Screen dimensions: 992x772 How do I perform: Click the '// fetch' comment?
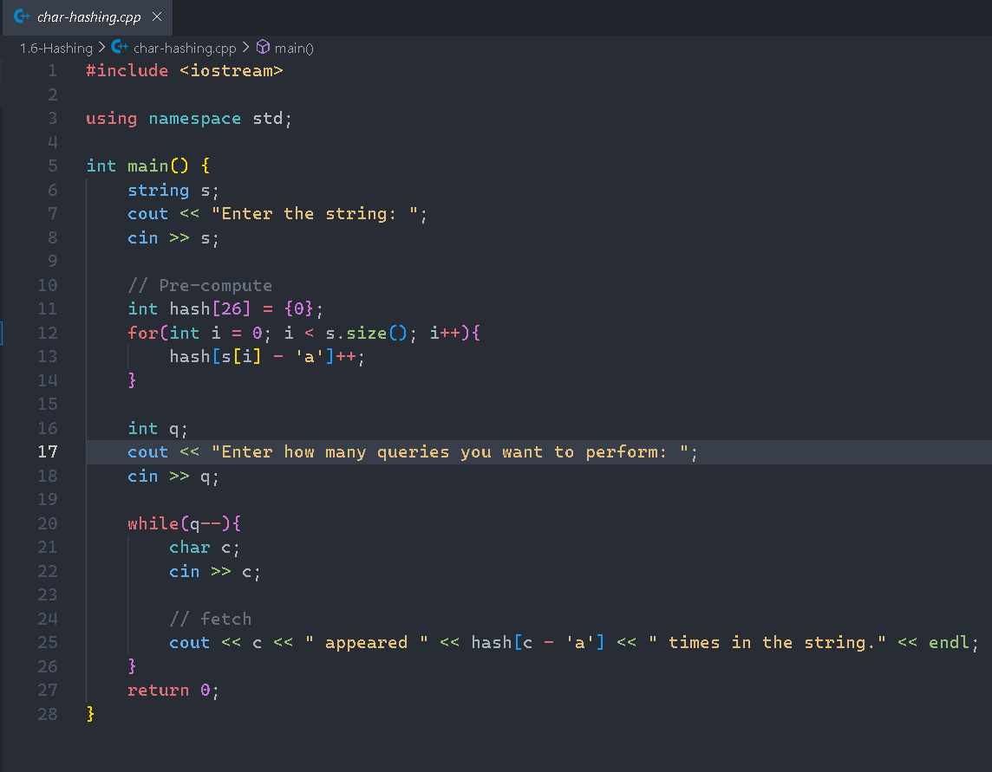point(211,619)
